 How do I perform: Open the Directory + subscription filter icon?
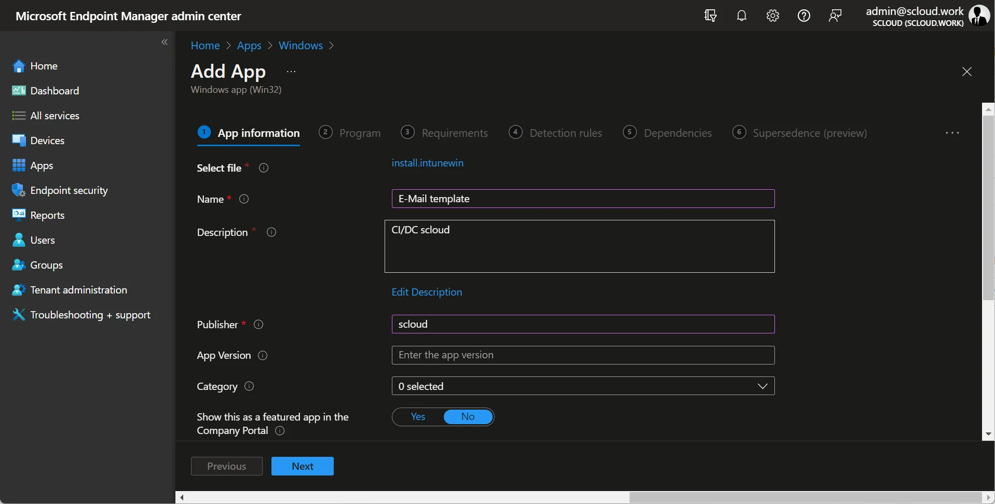711,16
